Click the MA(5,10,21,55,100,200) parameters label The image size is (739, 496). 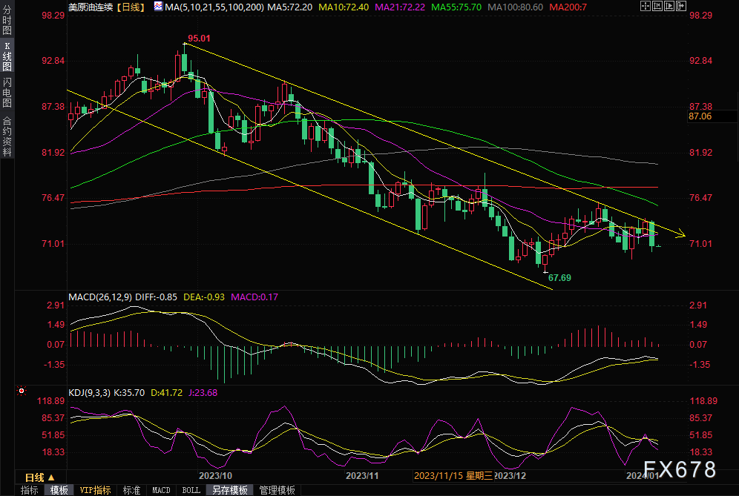pyautogui.click(x=214, y=7)
